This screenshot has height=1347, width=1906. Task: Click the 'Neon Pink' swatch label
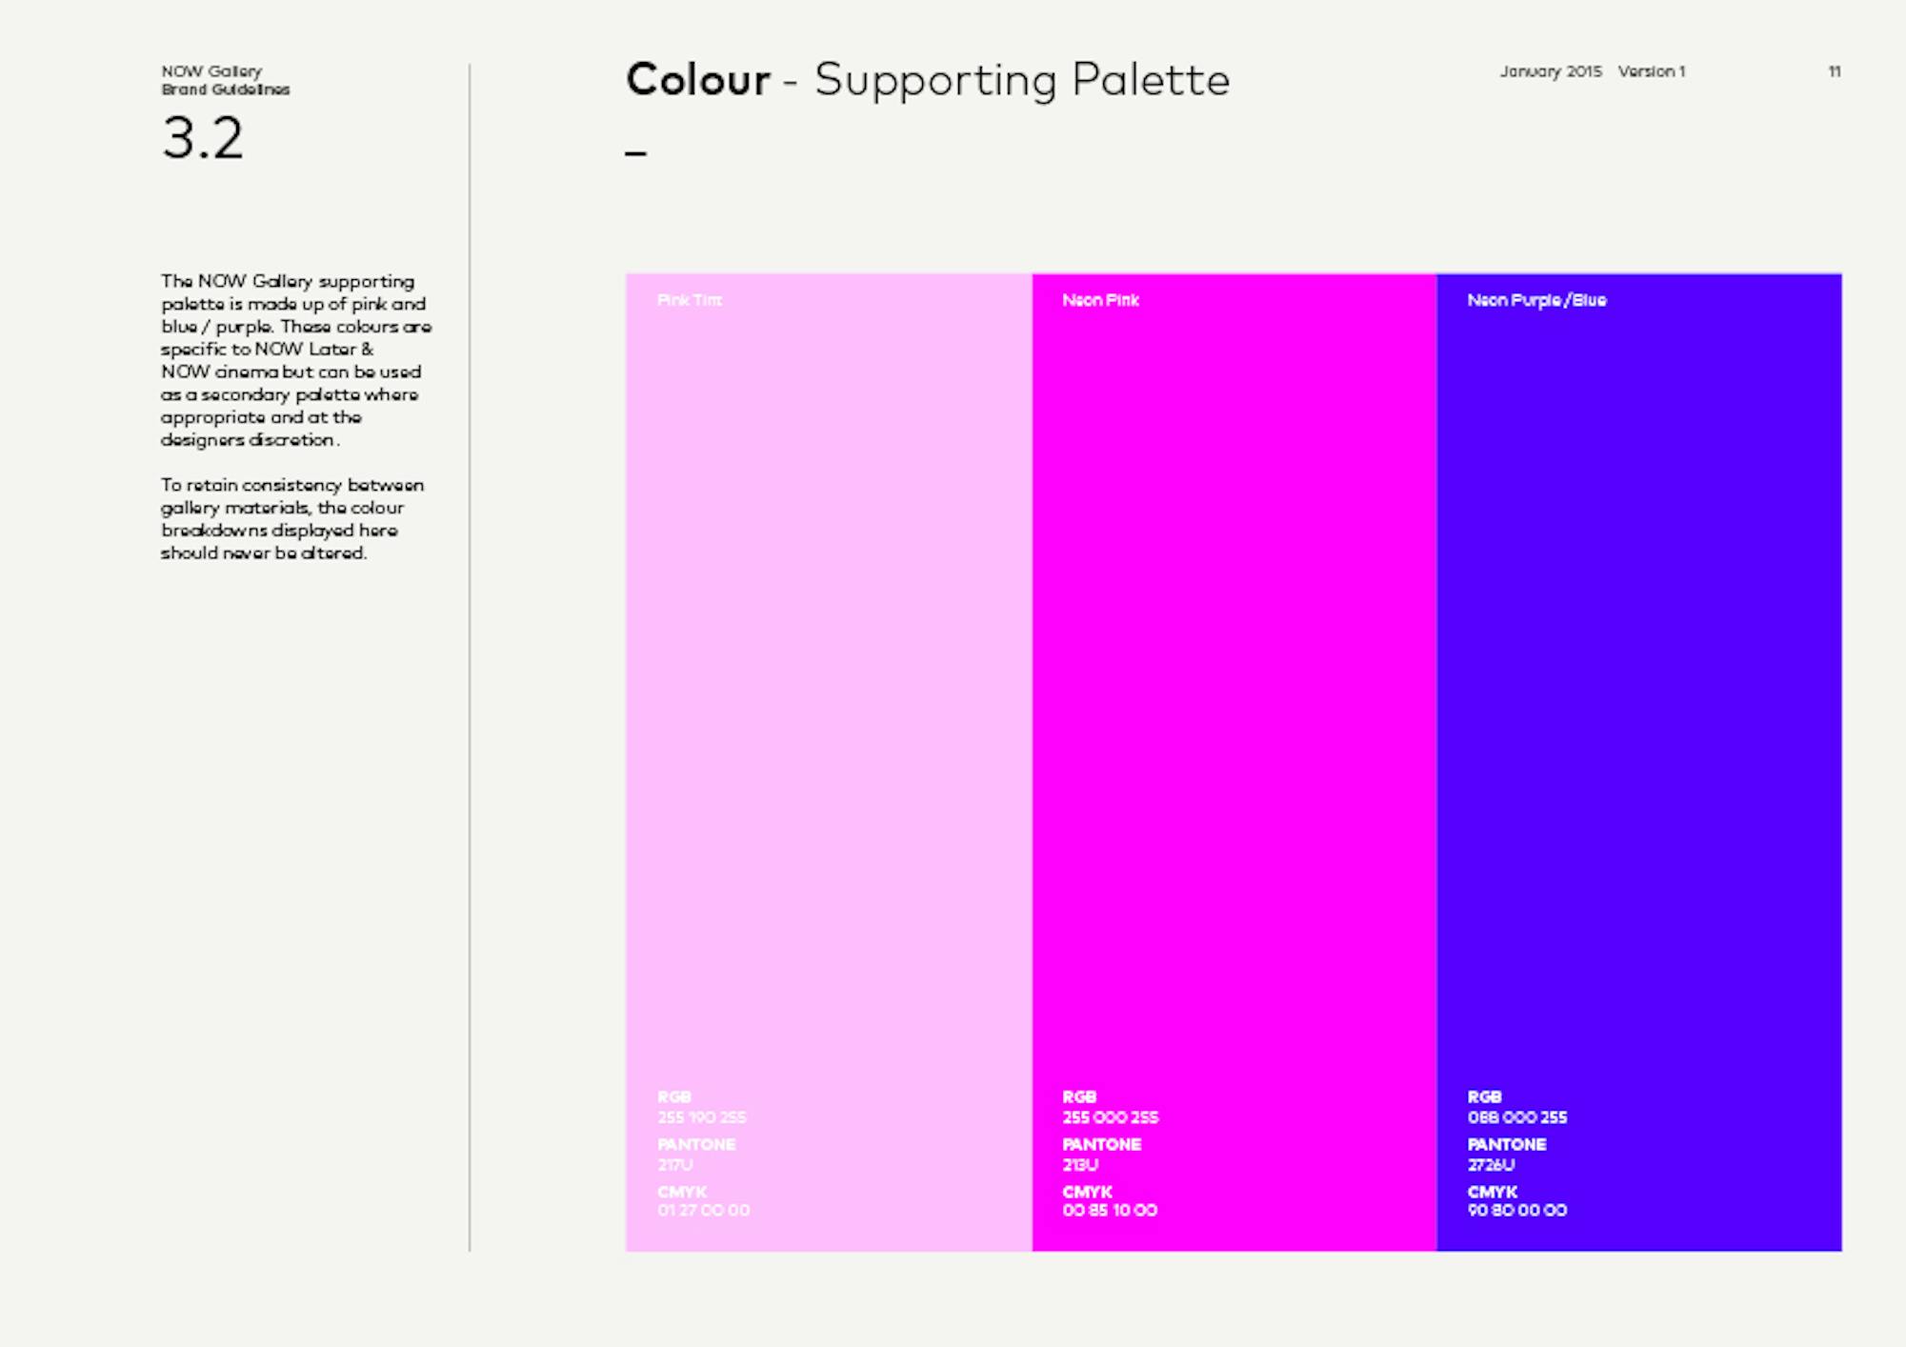tap(1100, 300)
